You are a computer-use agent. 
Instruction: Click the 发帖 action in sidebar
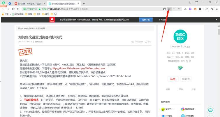tap(168, 90)
